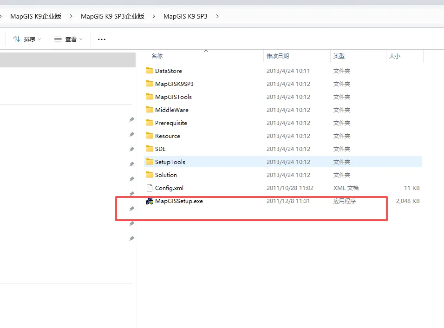Select the MapGISSetup.exe file name

179,201
